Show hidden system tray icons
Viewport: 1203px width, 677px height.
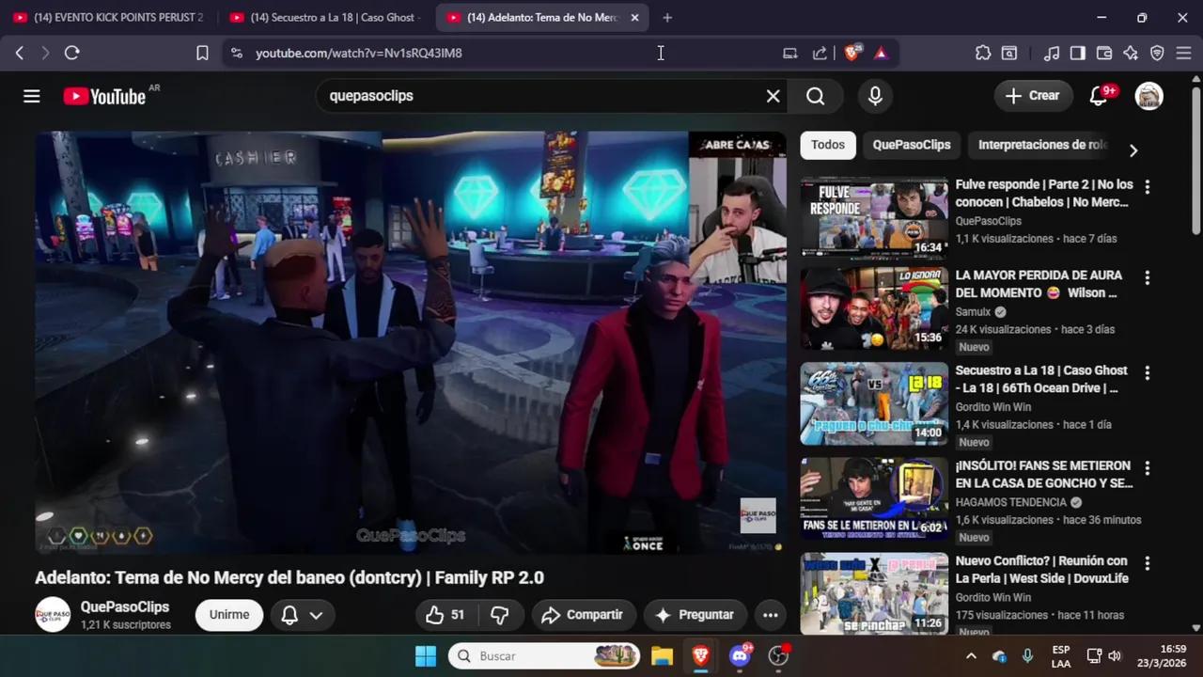tap(971, 655)
